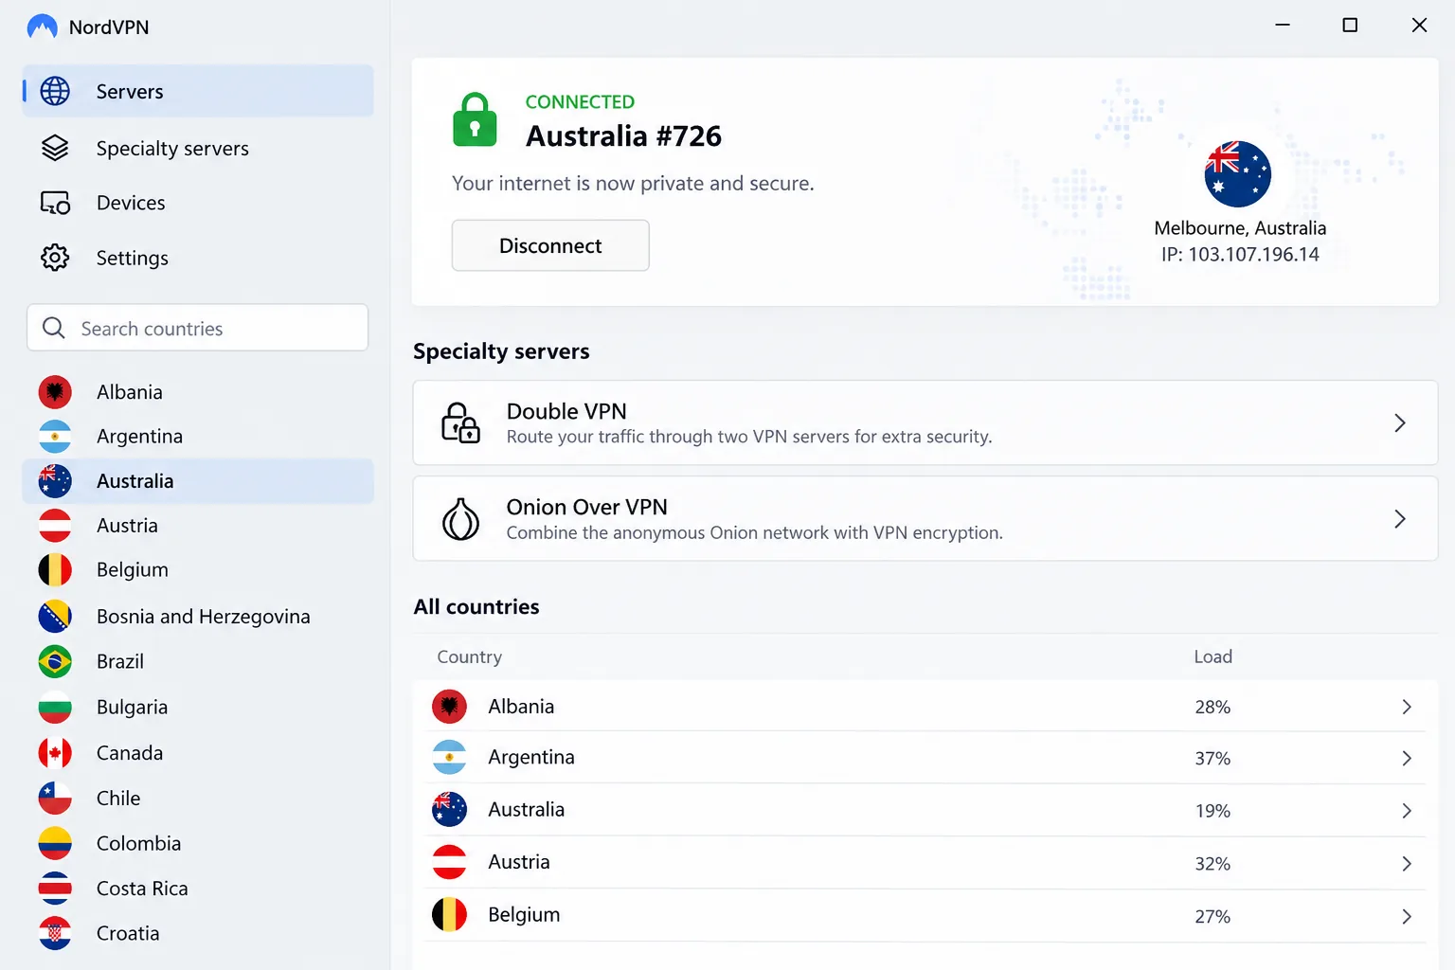Select Brazil label in sidebar
This screenshot has height=970, width=1455.
point(120,661)
